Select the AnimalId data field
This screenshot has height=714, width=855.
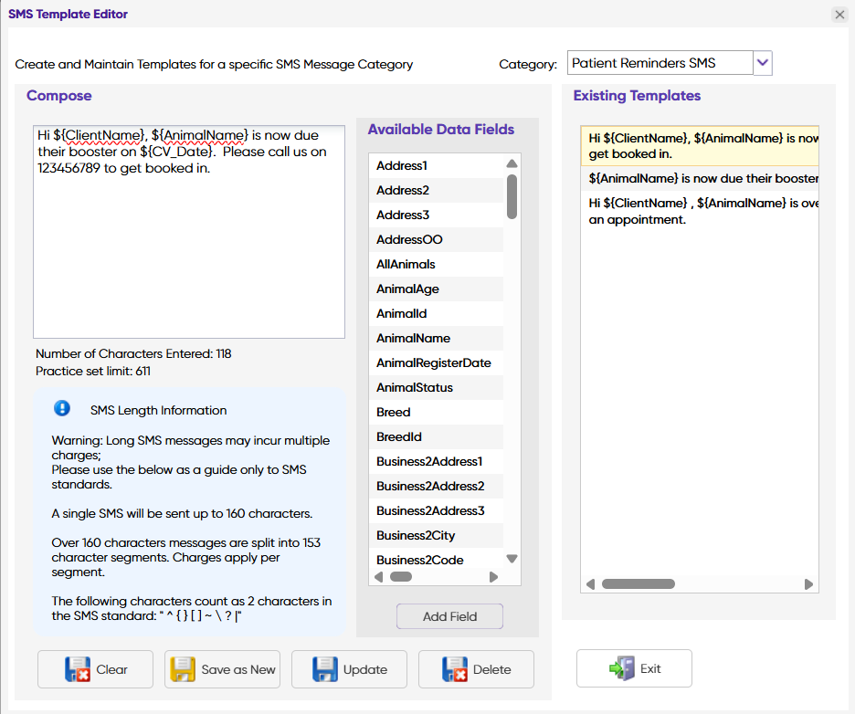coord(437,313)
